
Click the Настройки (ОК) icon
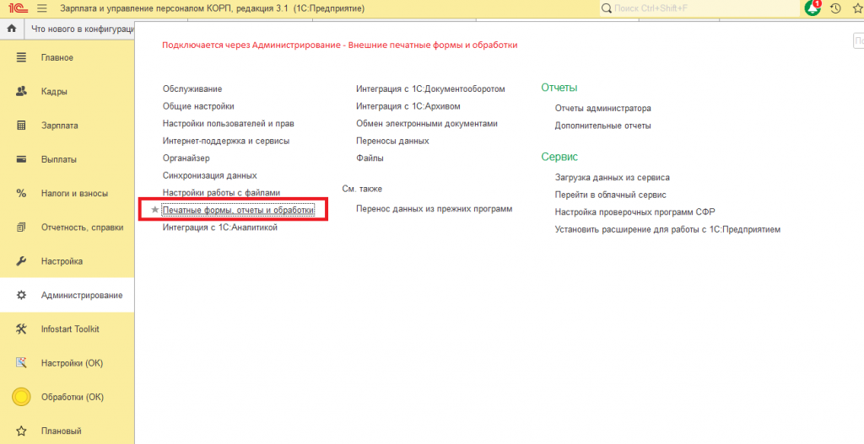21,363
